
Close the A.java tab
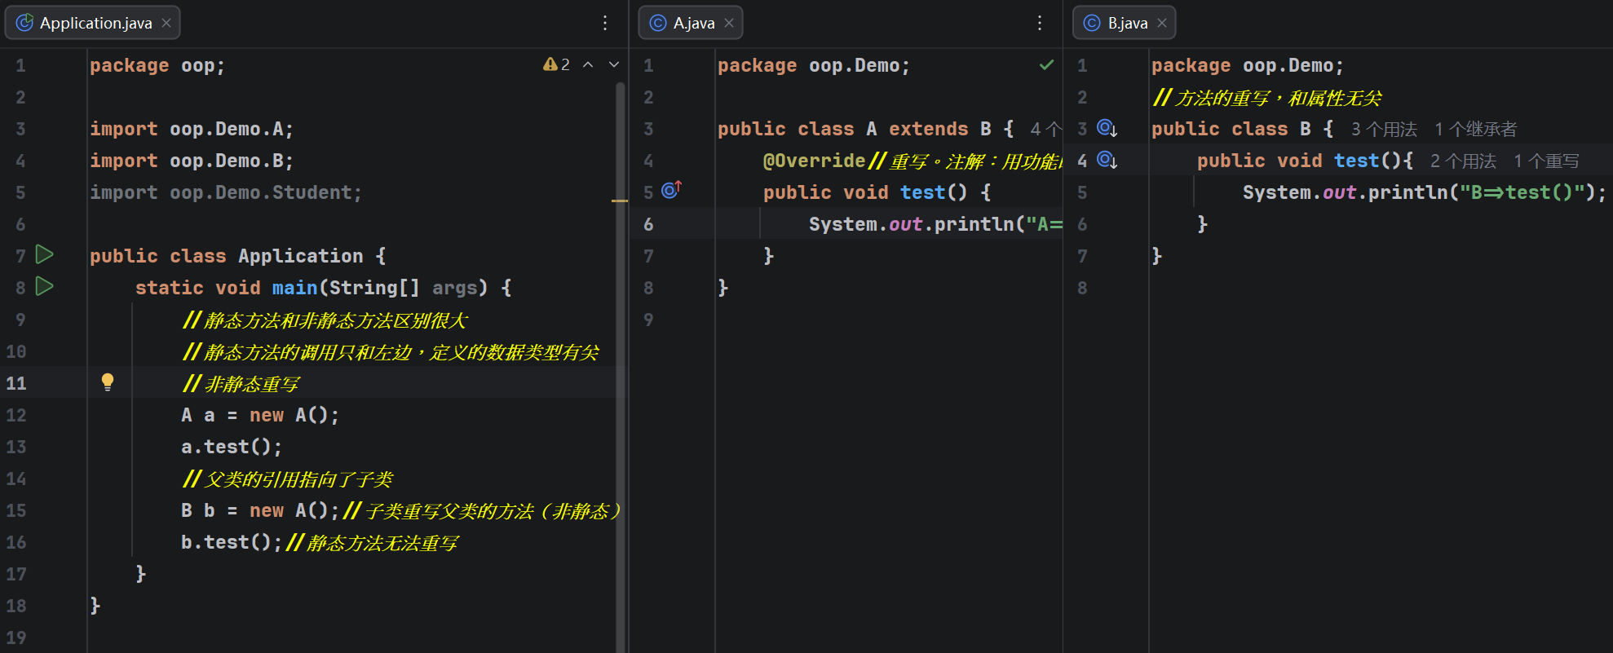click(x=729, y=23)
